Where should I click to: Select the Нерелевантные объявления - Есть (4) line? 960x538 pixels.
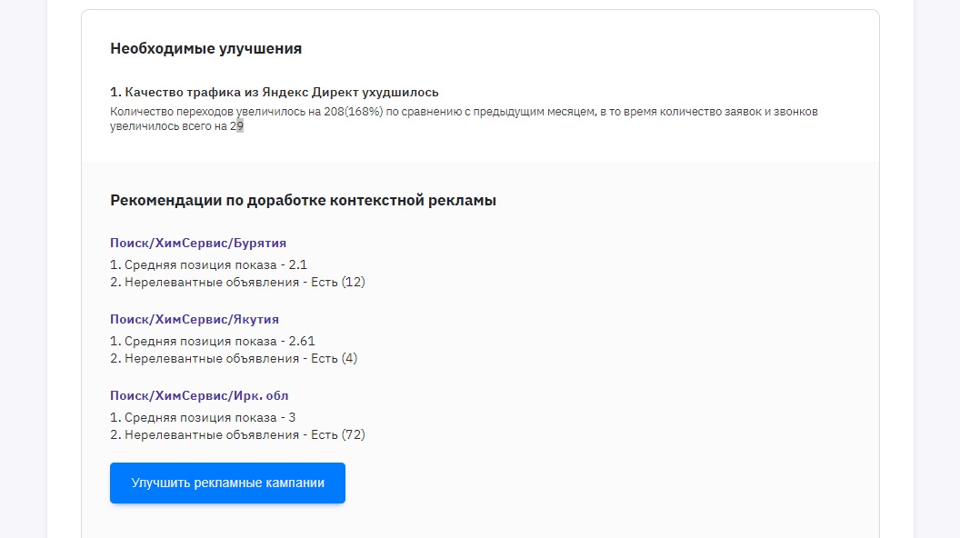(x=234, y=359)
